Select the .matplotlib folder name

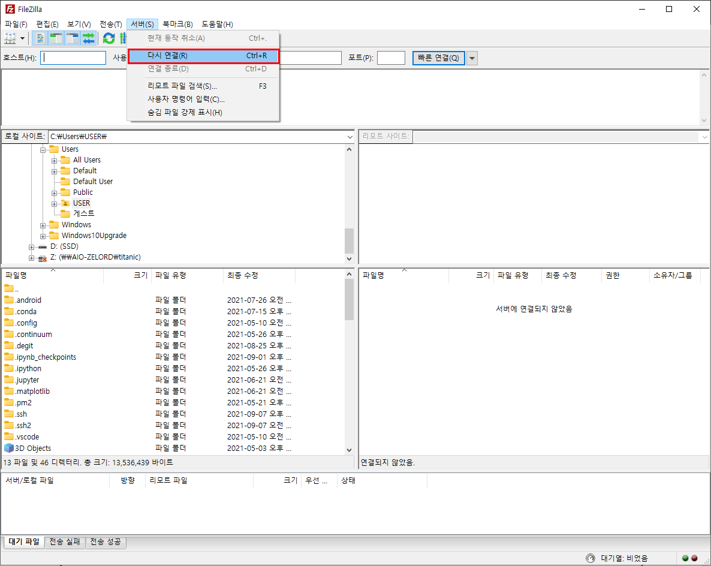(32, 391)
